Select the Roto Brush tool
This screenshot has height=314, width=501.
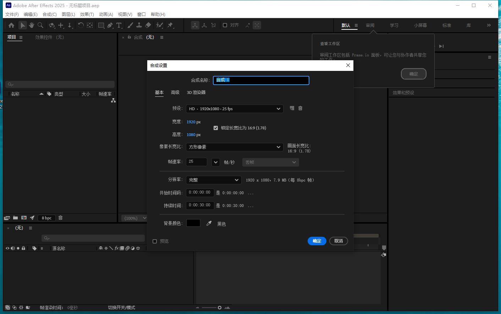160,25
